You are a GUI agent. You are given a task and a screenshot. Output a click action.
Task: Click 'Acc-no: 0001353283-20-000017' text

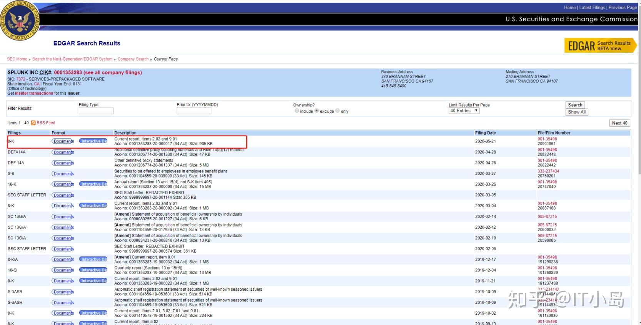(143, 144)
